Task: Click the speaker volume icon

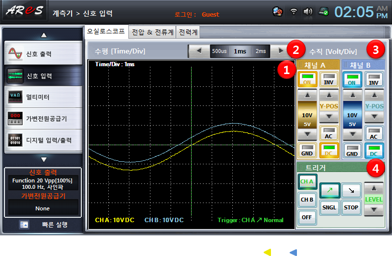Action: coord(308,11)
